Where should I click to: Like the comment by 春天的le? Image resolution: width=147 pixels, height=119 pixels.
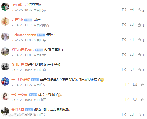click(139, 25)
